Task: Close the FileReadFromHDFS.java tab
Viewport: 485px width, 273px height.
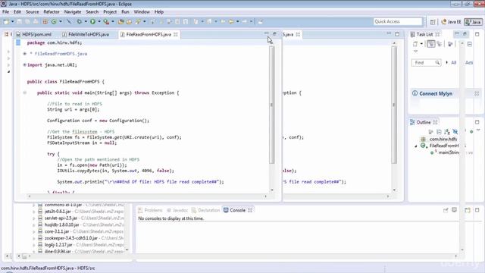Action: (x=176, y=34)
